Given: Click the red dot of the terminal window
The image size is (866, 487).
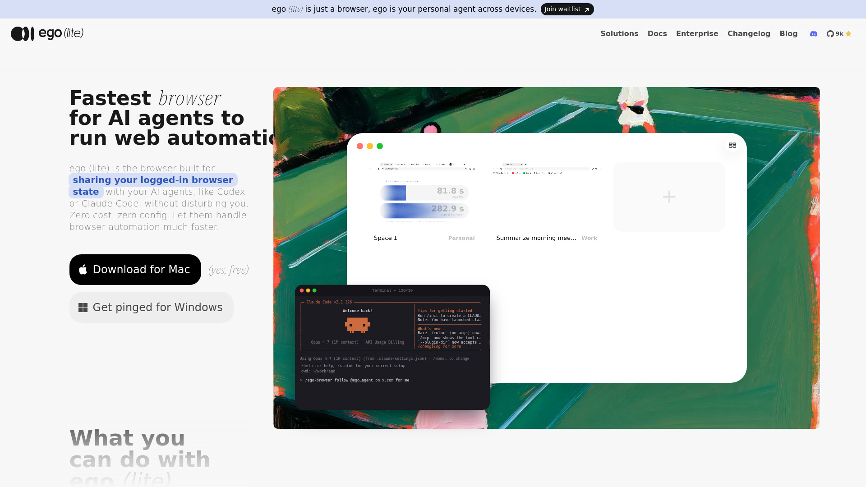Looking at the screenshot, I should pos(302,290).
